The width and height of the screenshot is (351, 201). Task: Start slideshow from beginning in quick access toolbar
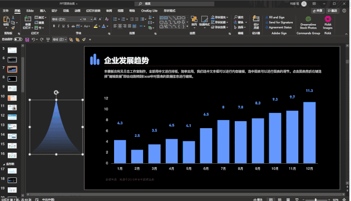tap(48, 39)
